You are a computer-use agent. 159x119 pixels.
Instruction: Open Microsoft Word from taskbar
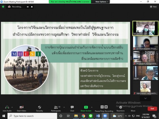[98, 116]
